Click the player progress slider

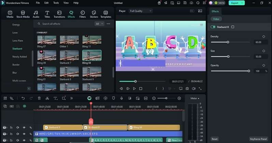142,81
